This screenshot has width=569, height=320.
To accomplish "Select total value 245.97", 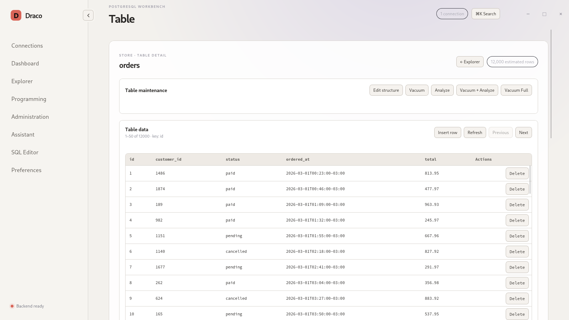I will coord(432,220).
